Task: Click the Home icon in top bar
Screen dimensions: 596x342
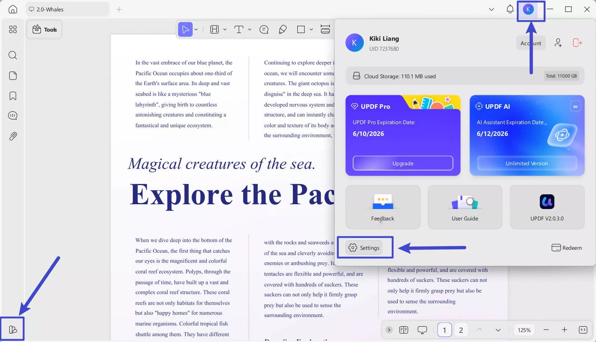Action: point(13,9)
